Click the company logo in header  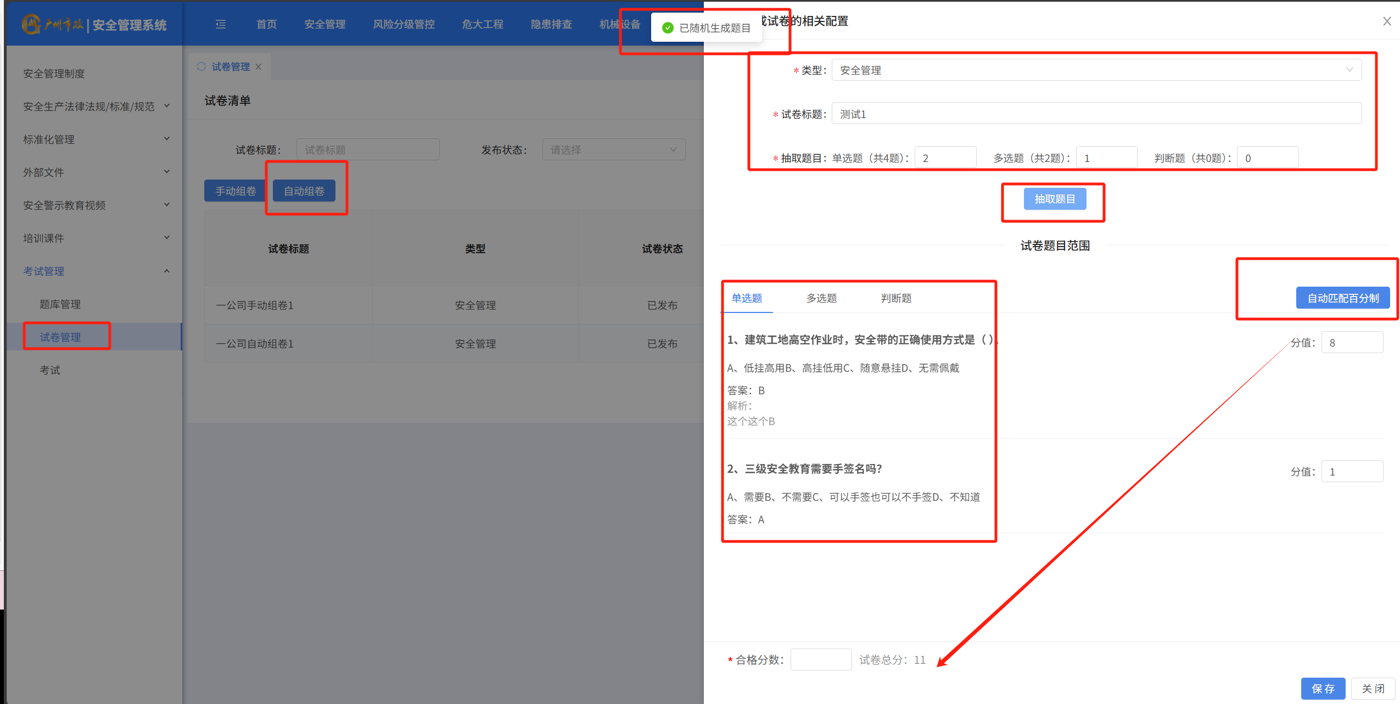[31, 24]
